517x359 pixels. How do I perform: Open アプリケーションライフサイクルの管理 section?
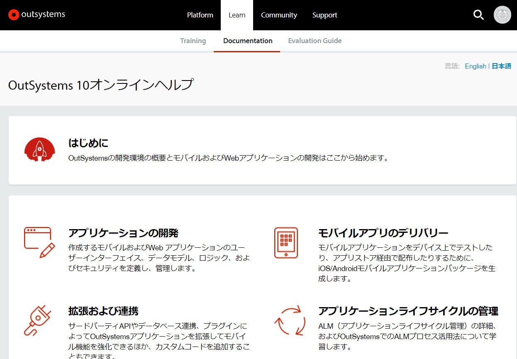click(408, 311)
